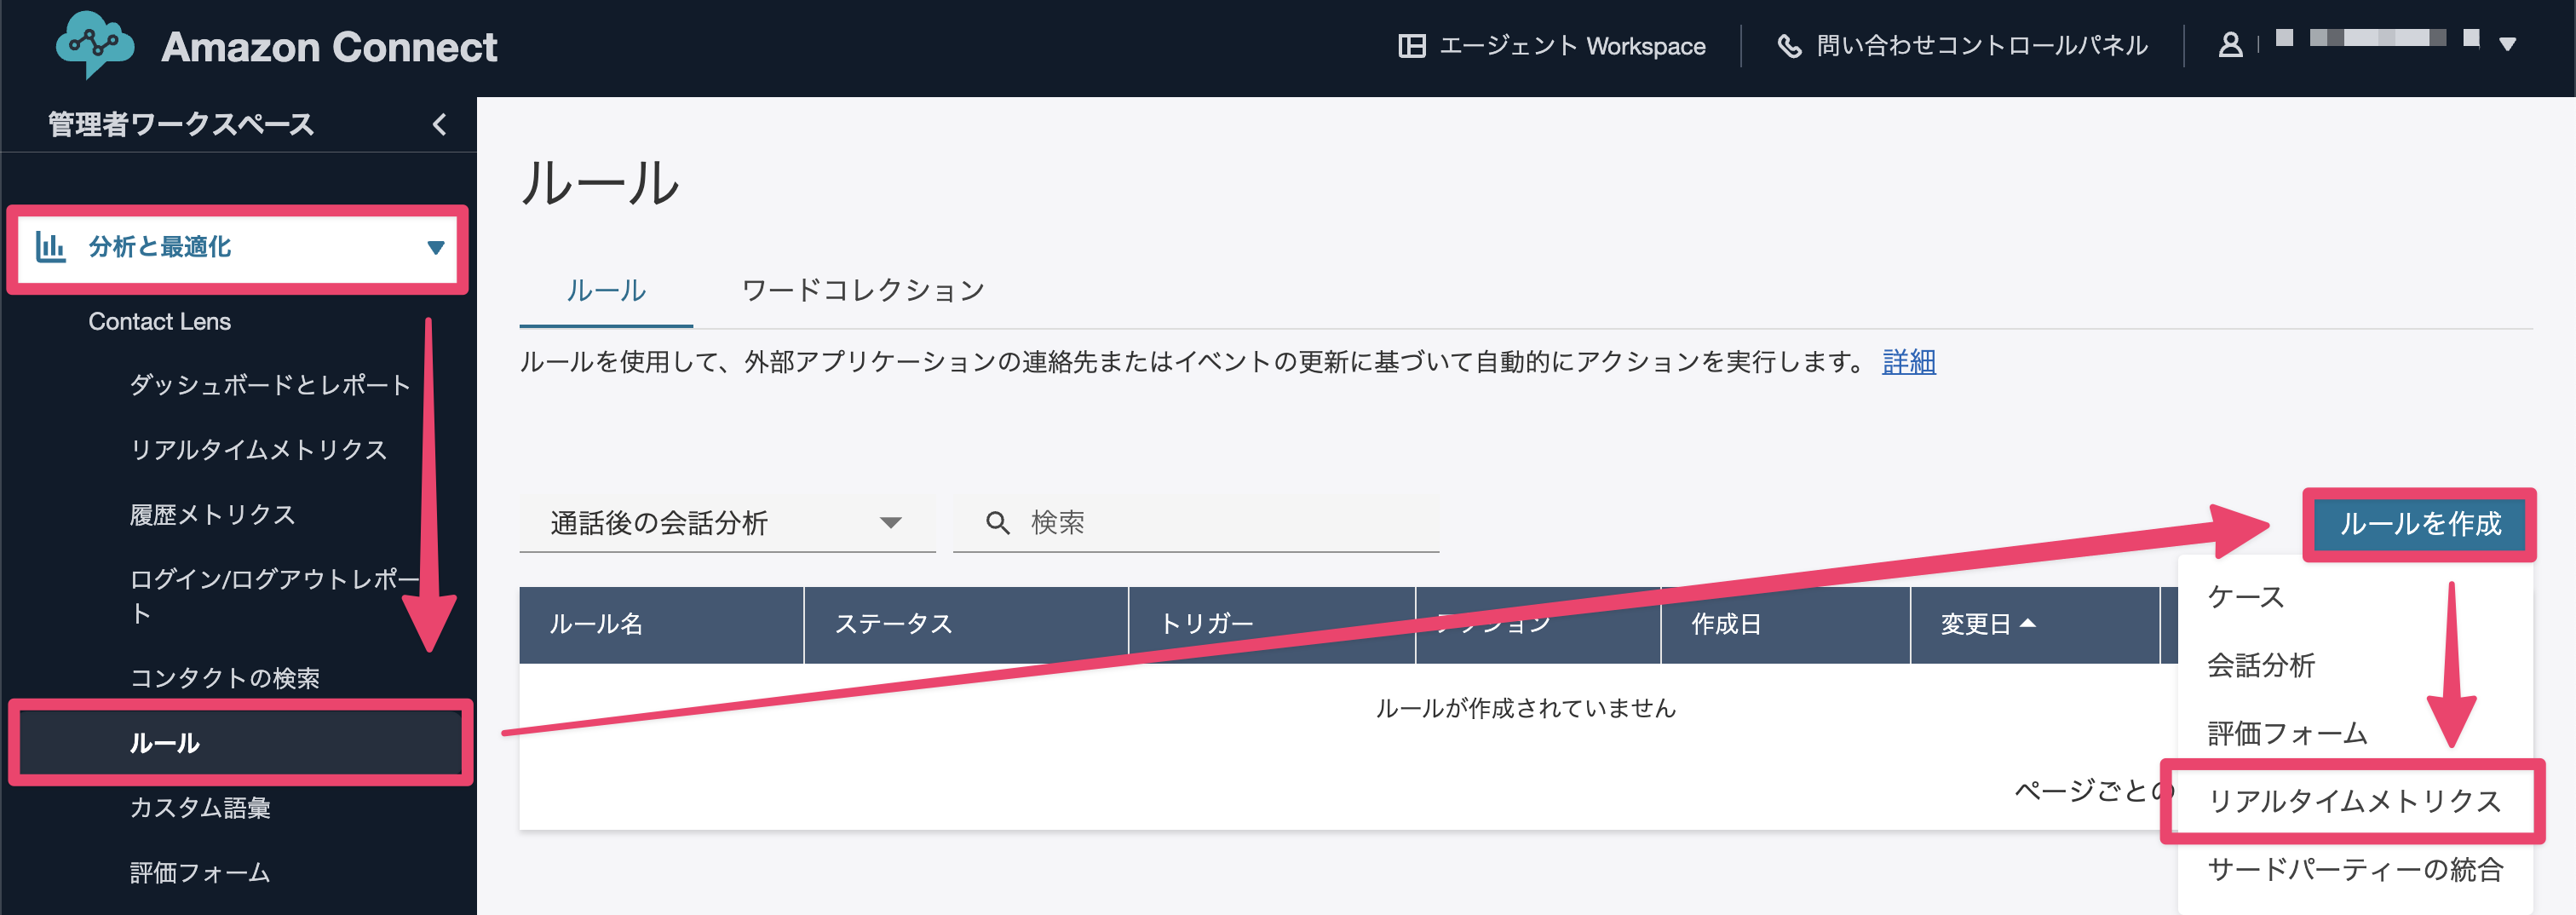Click the 管理者ワークスペース heading
Image resolution: width=2576 pixels, height=915 pixels.
point(181,125)
